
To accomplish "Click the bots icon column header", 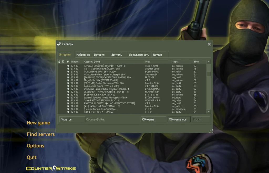I will 63,62.
